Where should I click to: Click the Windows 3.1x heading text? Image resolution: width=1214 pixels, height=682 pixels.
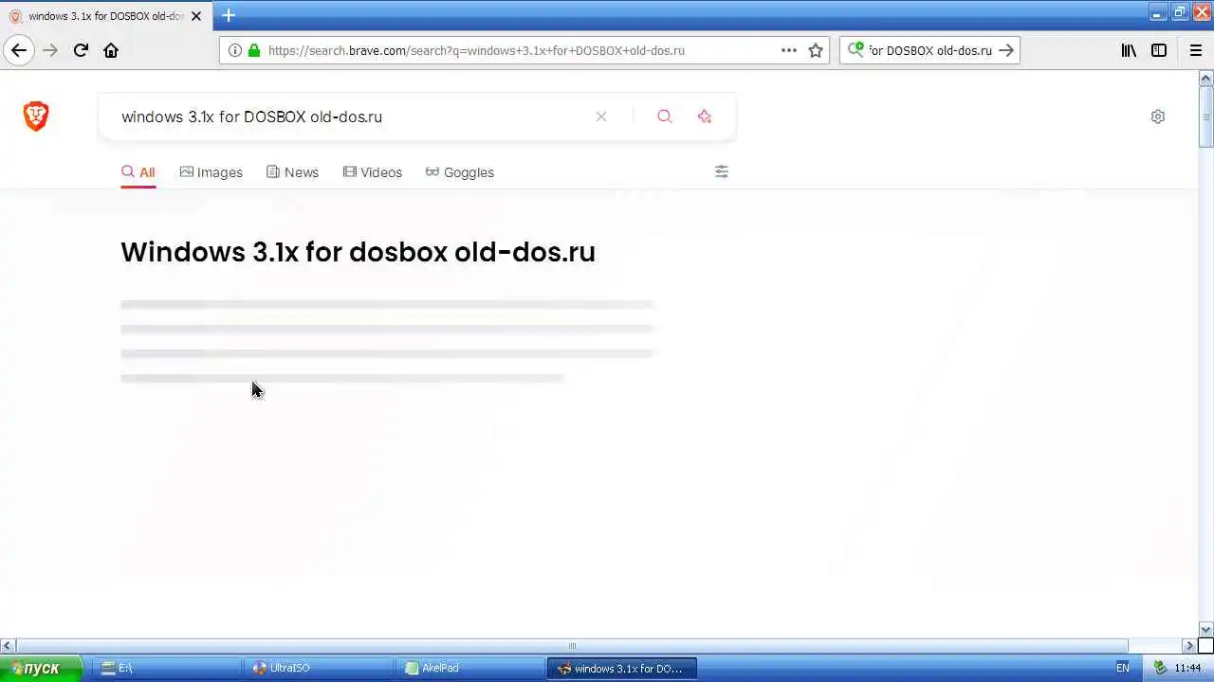tap(358, 252)
